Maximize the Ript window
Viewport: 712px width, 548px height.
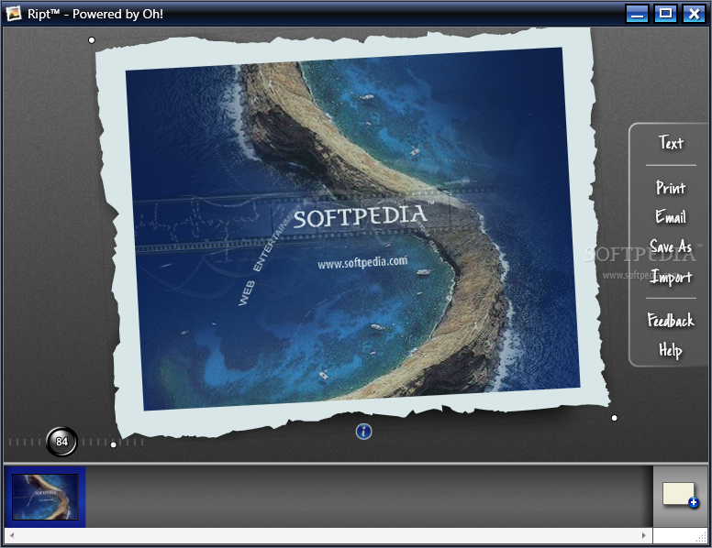click(665, 14)
